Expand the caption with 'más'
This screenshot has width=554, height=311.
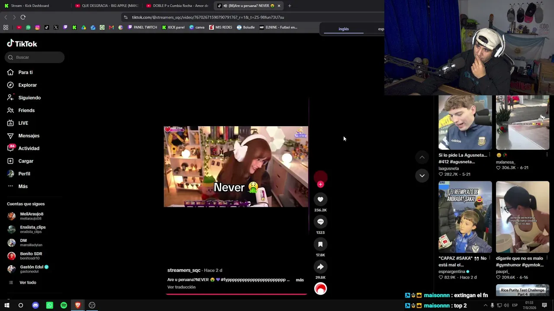pyautogui.click(x=300, y=280)
